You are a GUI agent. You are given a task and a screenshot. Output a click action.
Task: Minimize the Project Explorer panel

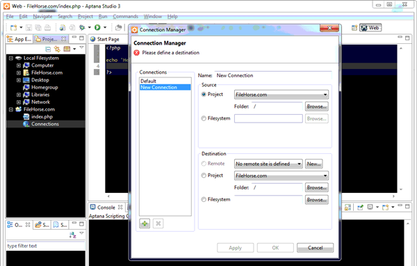click(x=74, y=38)
